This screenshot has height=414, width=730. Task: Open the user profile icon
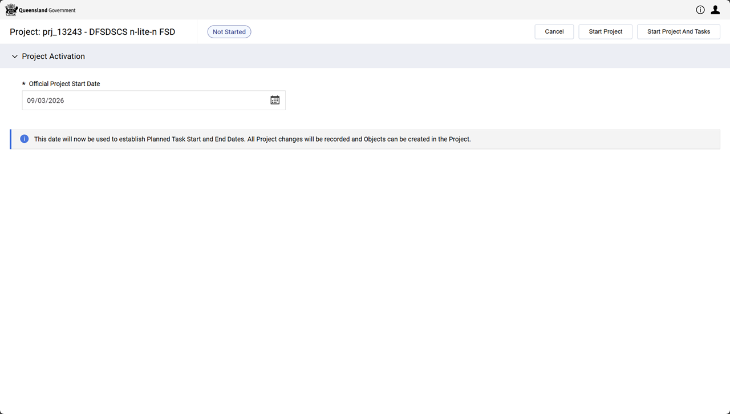tap(715, 10)
